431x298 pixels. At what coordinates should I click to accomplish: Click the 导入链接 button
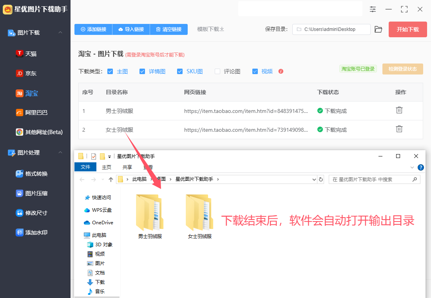pos(131,29)
